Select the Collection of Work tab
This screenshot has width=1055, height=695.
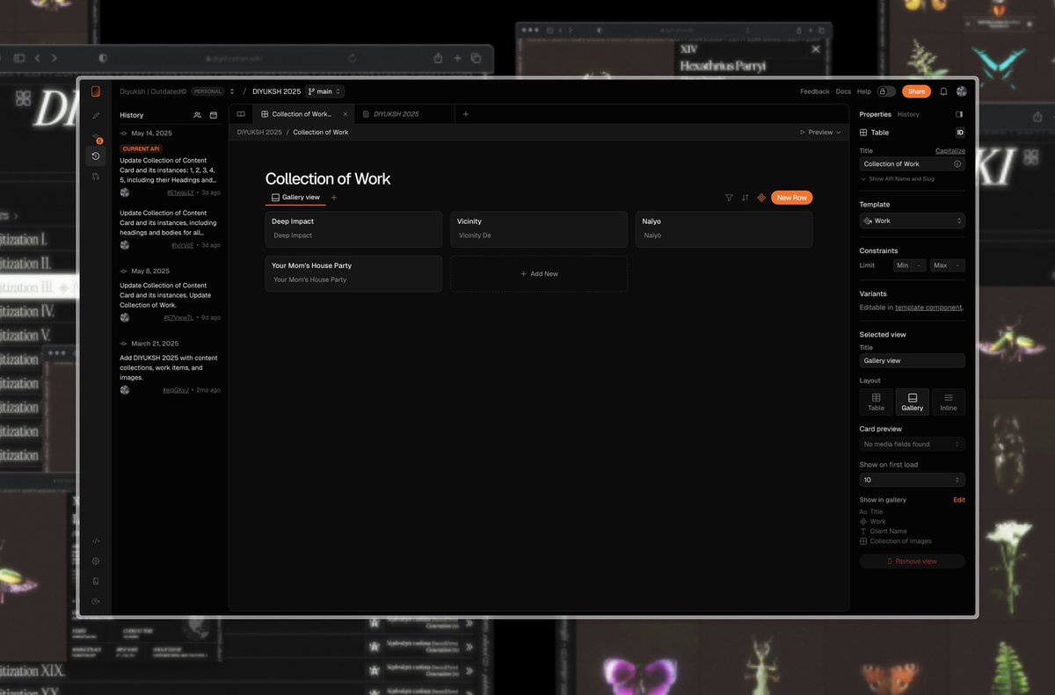(x=302, y=114)
